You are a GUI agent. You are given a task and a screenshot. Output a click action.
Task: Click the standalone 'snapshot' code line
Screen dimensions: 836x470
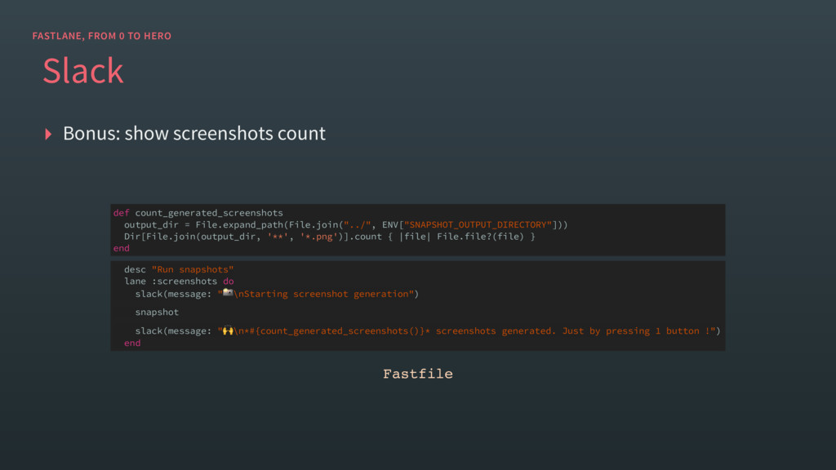[157, 313]
